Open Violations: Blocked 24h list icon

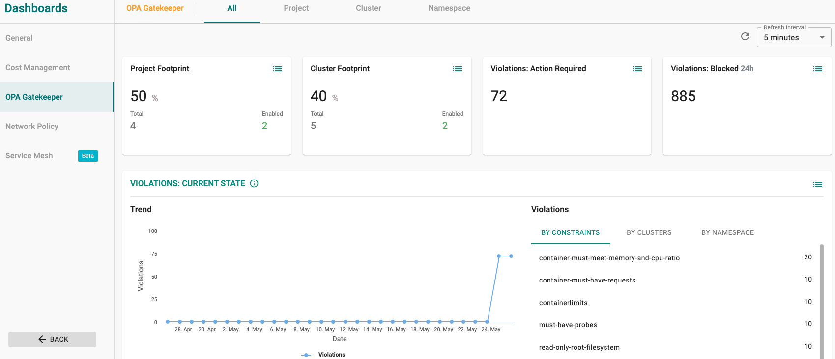click(x=818, y=69)
